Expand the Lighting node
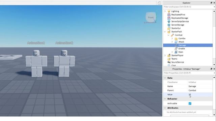Image resolution: width=216 pixels, height=121 pixels. click(x=165, y=11)
